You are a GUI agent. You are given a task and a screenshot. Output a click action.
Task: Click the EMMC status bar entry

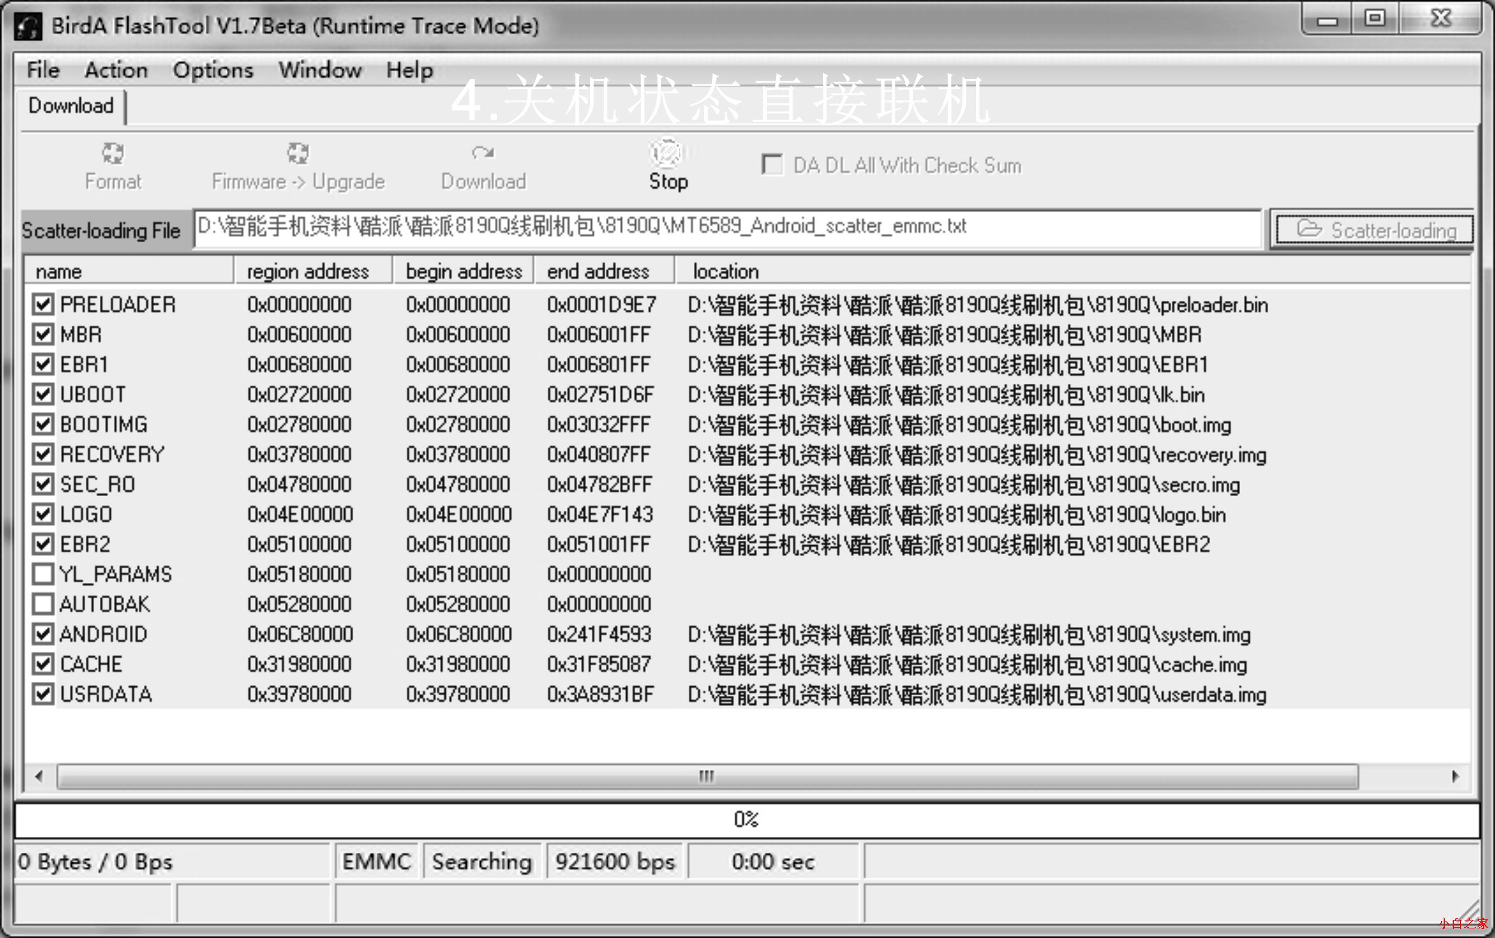click(x=377, y=861)
